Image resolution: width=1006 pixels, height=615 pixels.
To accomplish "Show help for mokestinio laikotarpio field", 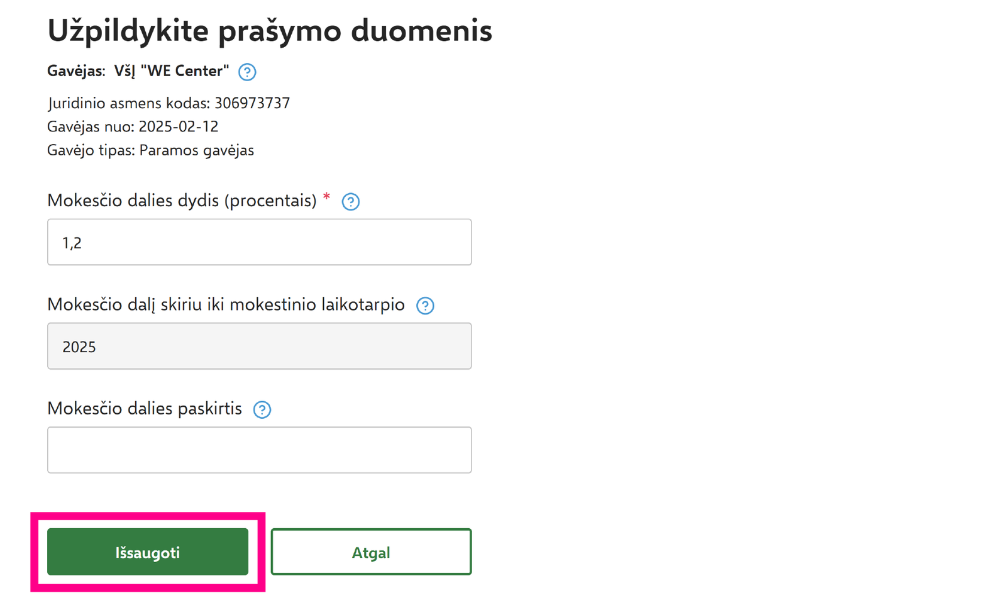I will point(425,306).
